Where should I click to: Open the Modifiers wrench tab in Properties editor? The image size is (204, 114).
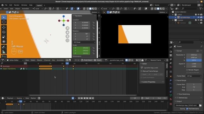(x=171, y=80)
